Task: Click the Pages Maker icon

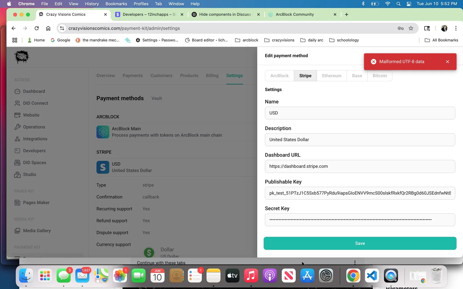Action: point(17,203)
